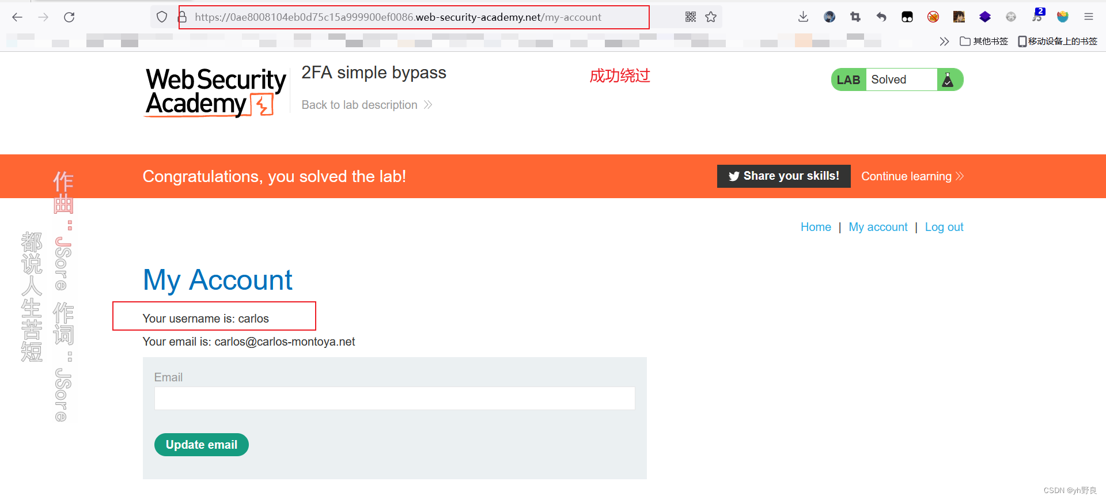1106x500 pixels.
Task: Click the address bar URL
Action: click(x=398, y=17)
